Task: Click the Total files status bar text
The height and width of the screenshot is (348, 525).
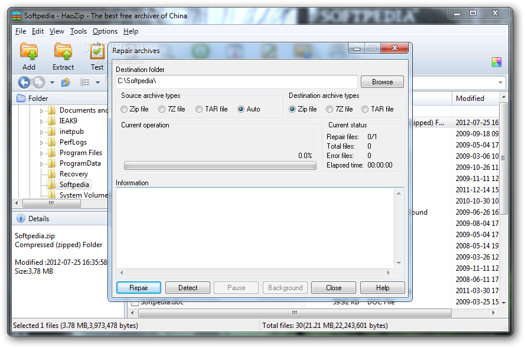Action: [x=325, y=325]
